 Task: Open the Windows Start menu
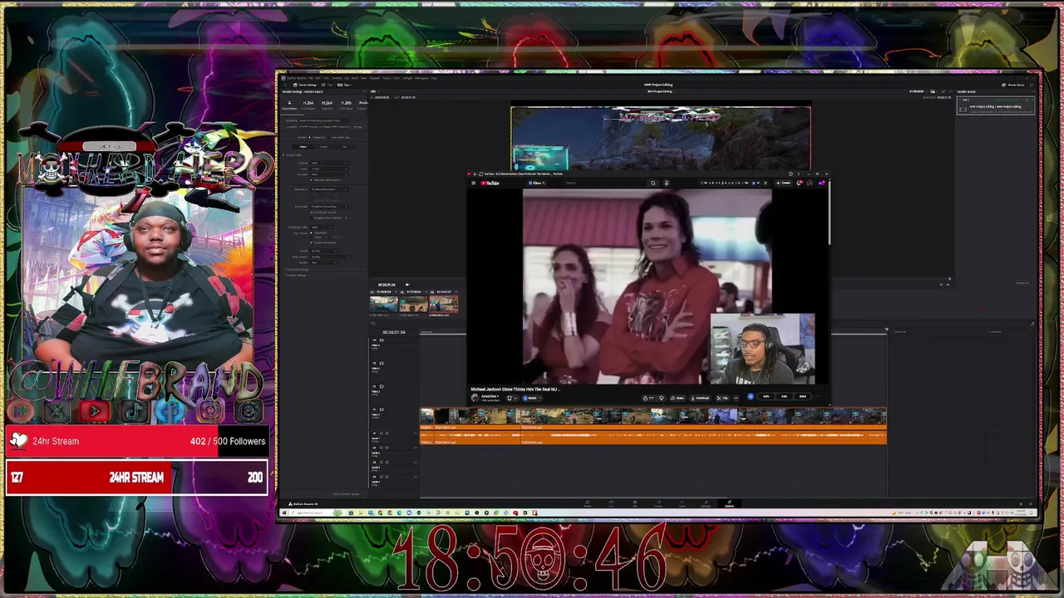point(284,512)
